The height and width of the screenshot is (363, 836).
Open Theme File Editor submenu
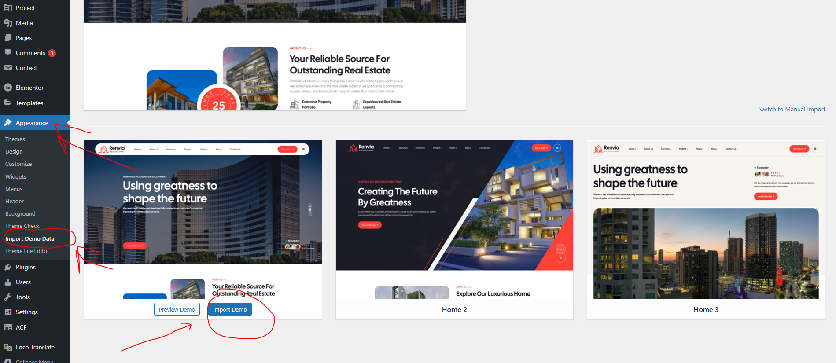(27, 251)
